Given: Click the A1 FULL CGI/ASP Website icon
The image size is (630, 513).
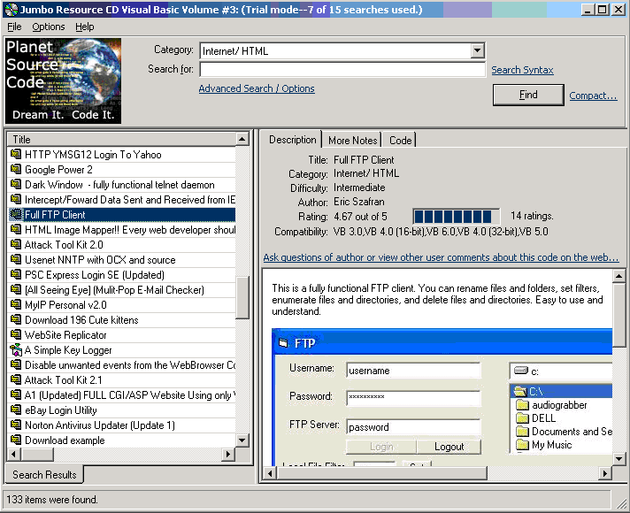Looking at the screenshot, I should point(16,394).
